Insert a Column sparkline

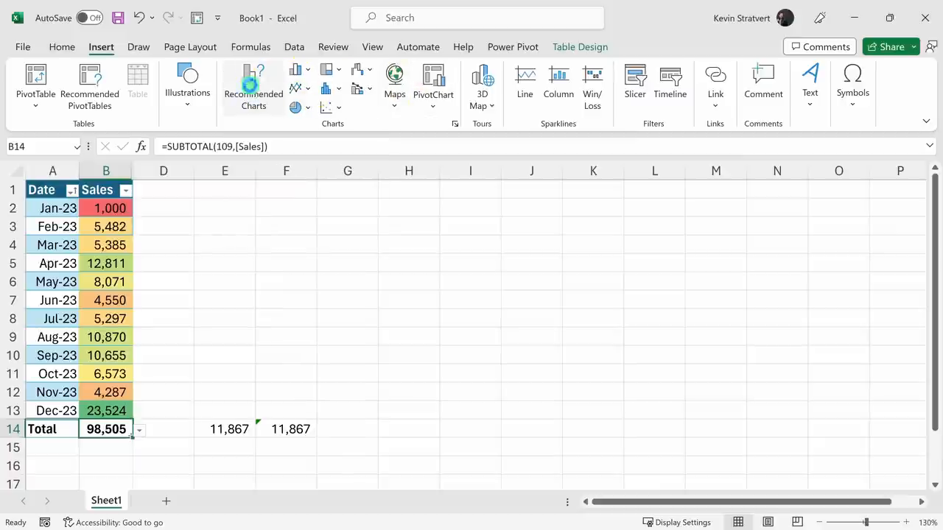click(558, 81)
